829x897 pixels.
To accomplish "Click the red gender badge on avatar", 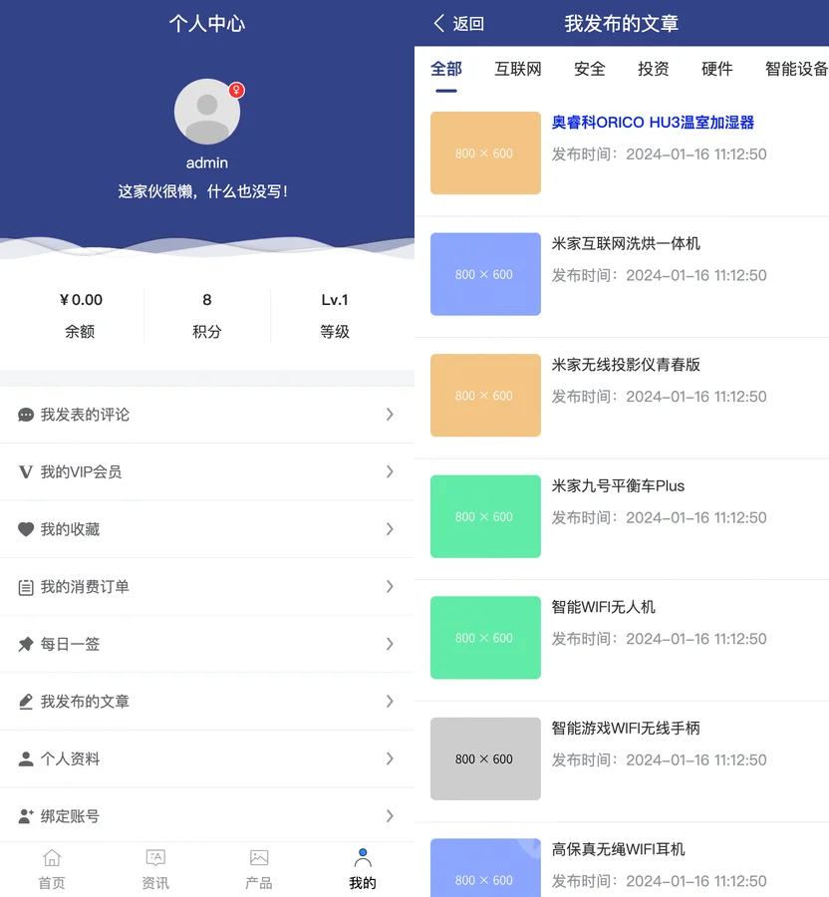I will point(237,91).
